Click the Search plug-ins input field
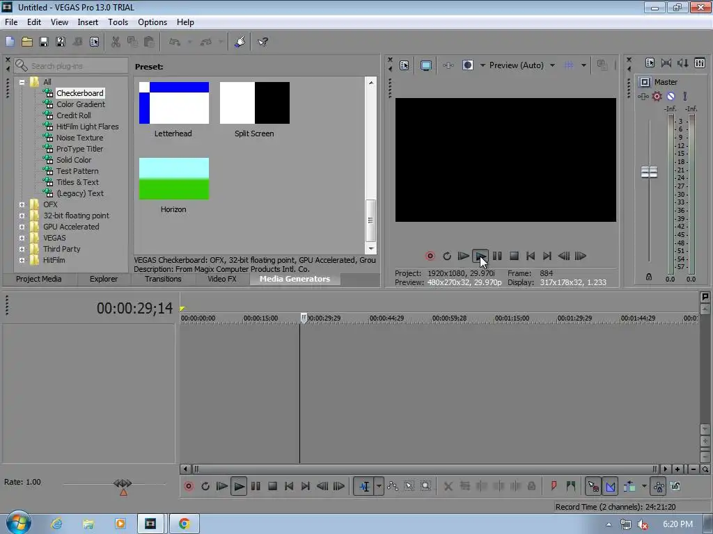The height and width of the screenshot is (534, 713). click(x=71, y=66)
